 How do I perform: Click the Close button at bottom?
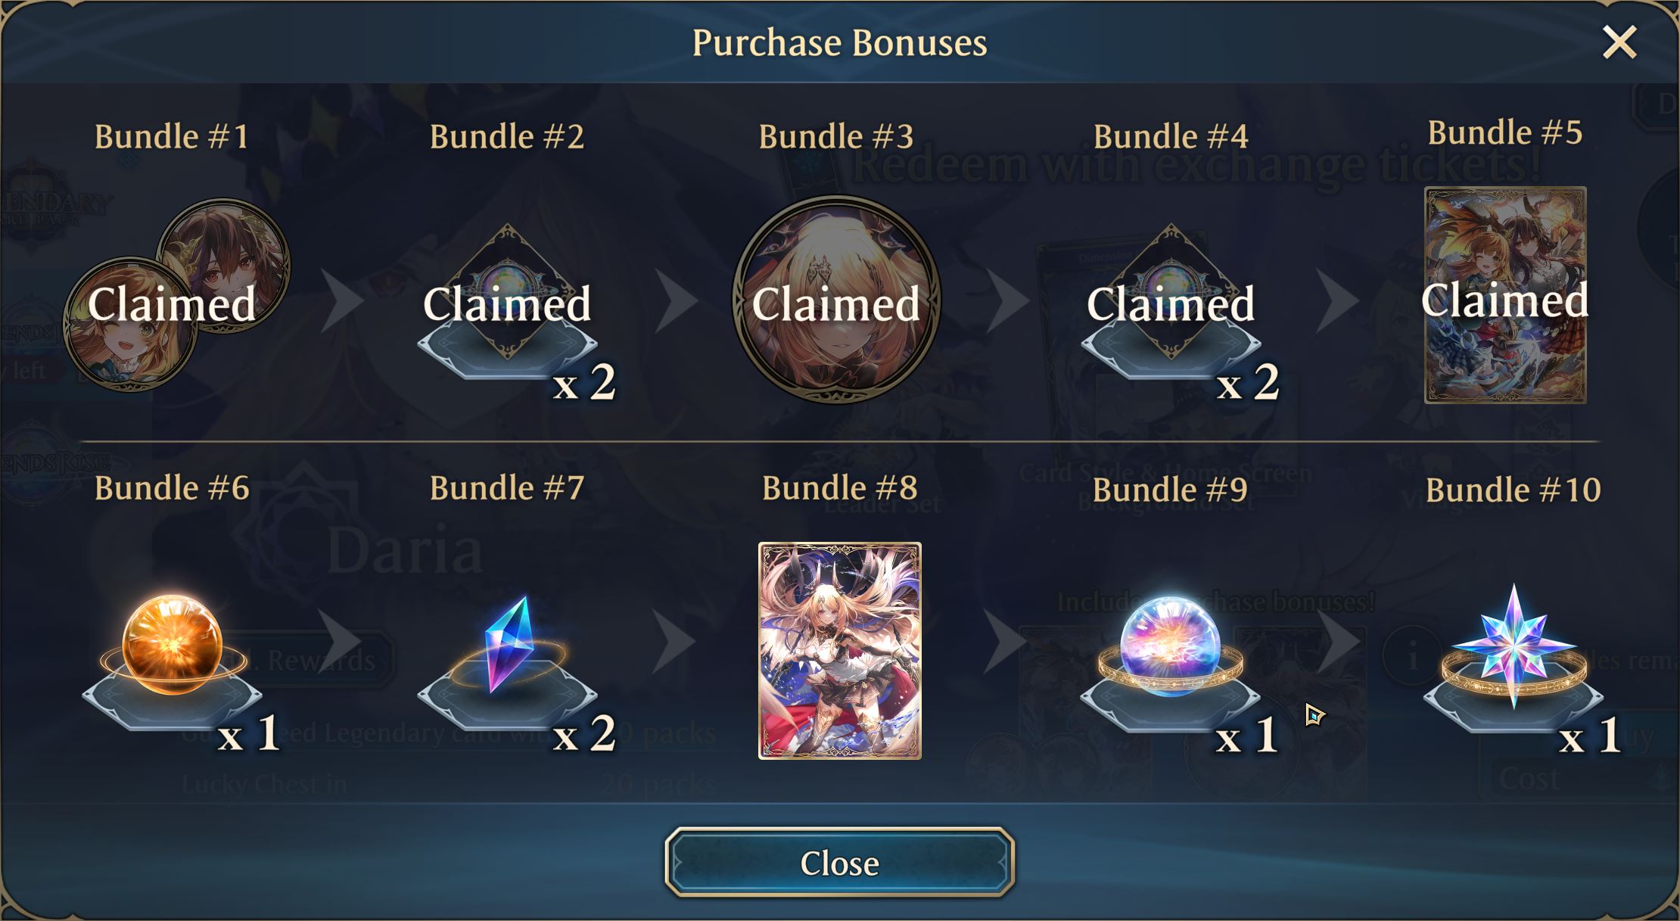pyautogui.click(x=840, y=862)
